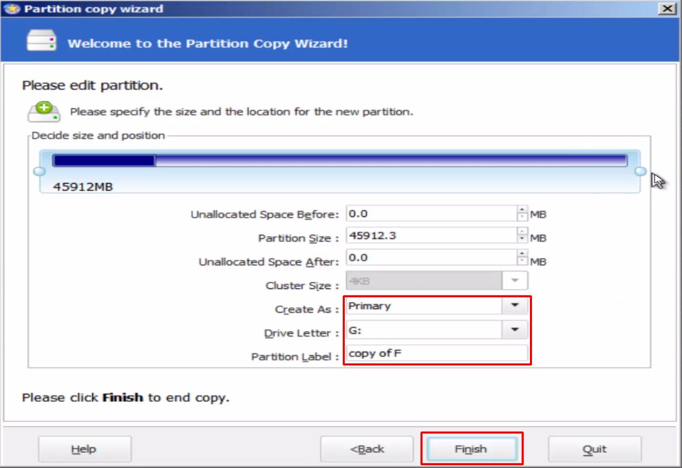Click the Partition Size input field
This screenshot has width=682, height=468.
[x=431, y=236]
